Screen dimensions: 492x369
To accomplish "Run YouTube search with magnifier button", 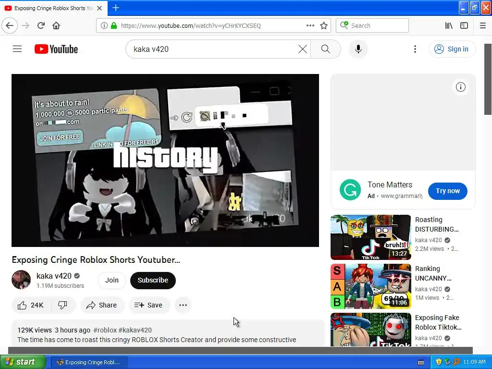I will click(x=326, y=49).
